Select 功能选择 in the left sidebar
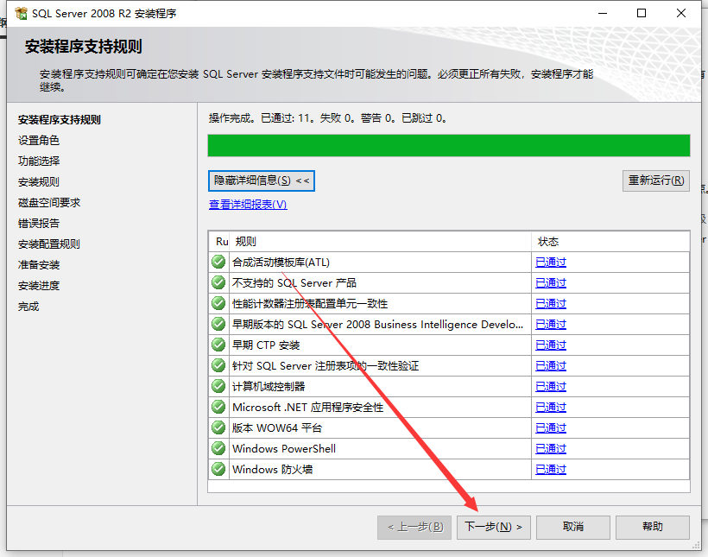Image resolution: width=708 pixels, height=557 pixels. coord(40,160)
